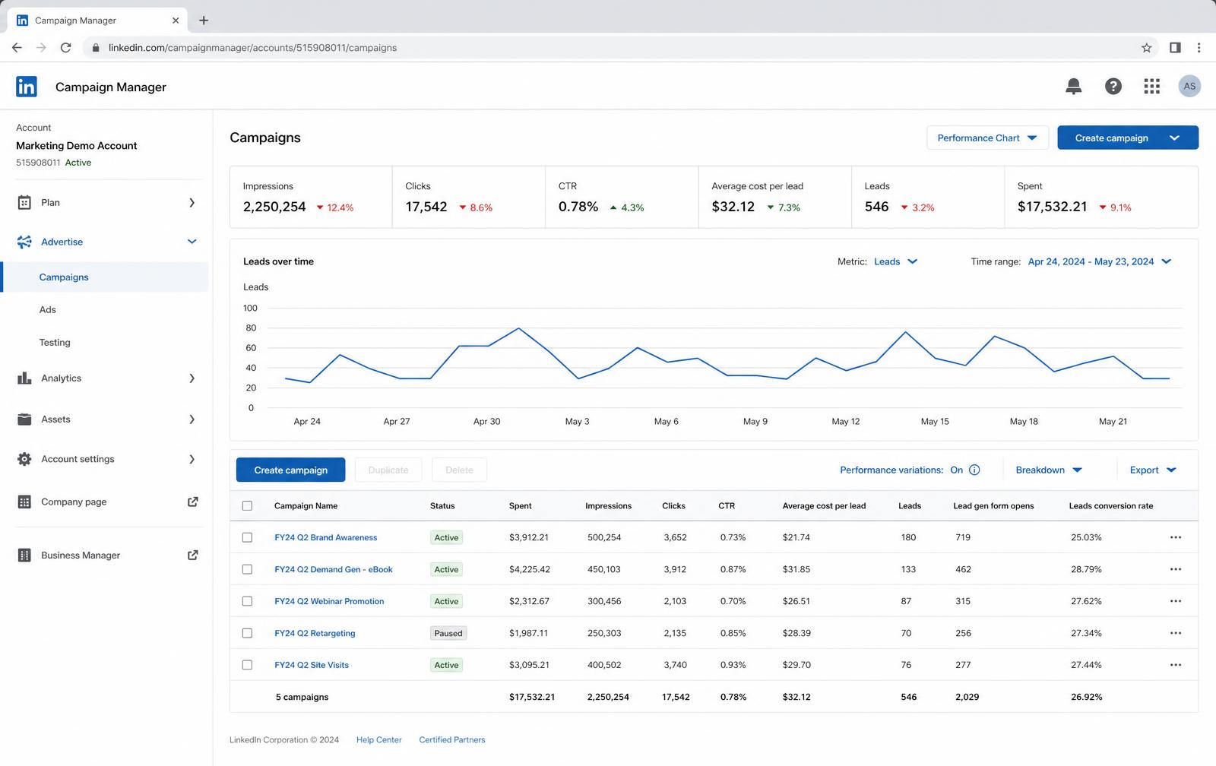Open more options for FY24 Q2 Site Visits
Viewport: 1216px width, 766px height.
(x=1176, y=665)
